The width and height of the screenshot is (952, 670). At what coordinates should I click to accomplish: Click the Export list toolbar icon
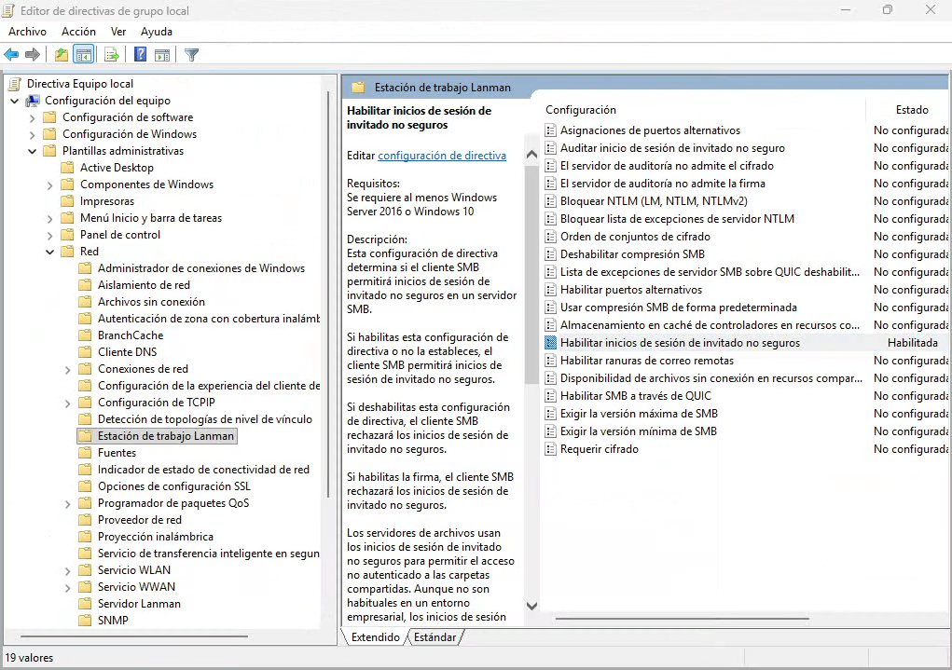coord(111,55)
